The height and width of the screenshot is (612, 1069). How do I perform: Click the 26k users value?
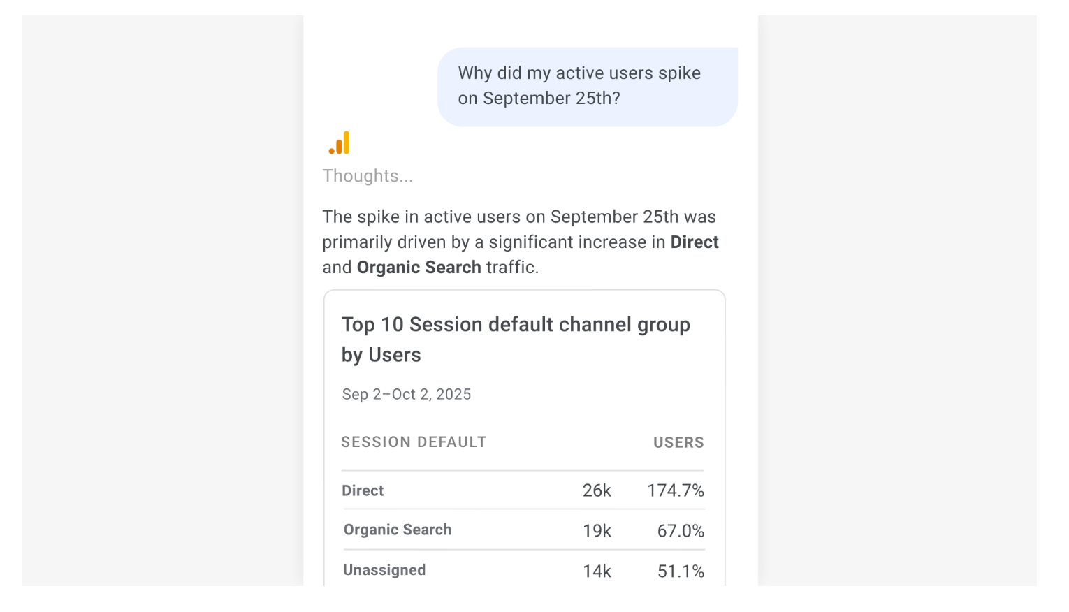(597, 491)
